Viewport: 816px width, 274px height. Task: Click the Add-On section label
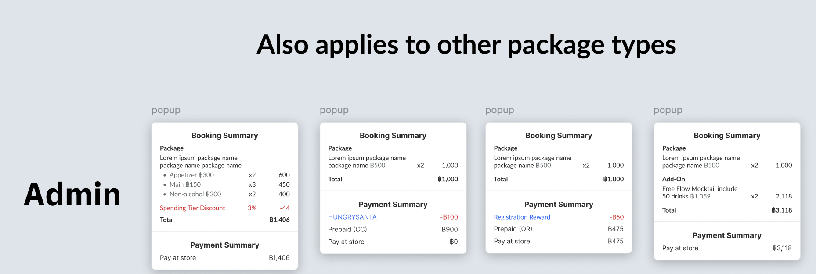[x=673, y=179]
